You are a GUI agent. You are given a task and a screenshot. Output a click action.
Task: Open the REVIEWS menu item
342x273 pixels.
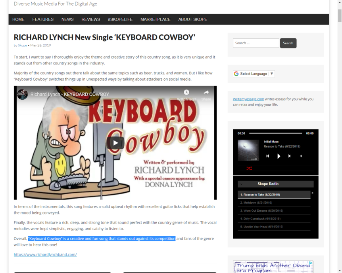[91, 19]
